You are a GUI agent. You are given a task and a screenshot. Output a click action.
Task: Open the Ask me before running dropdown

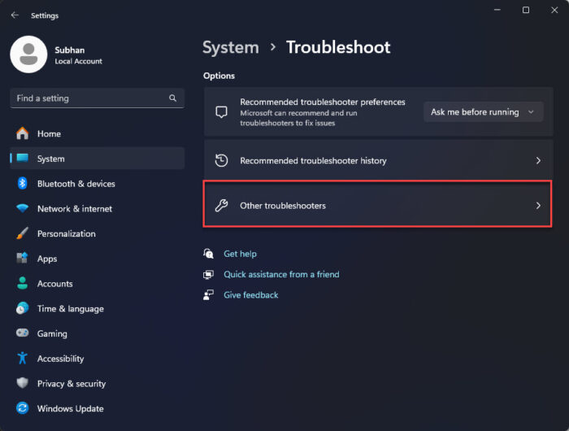pos(484,112)
